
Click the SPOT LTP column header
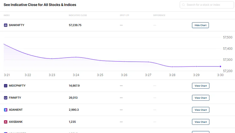coord(124,15)
